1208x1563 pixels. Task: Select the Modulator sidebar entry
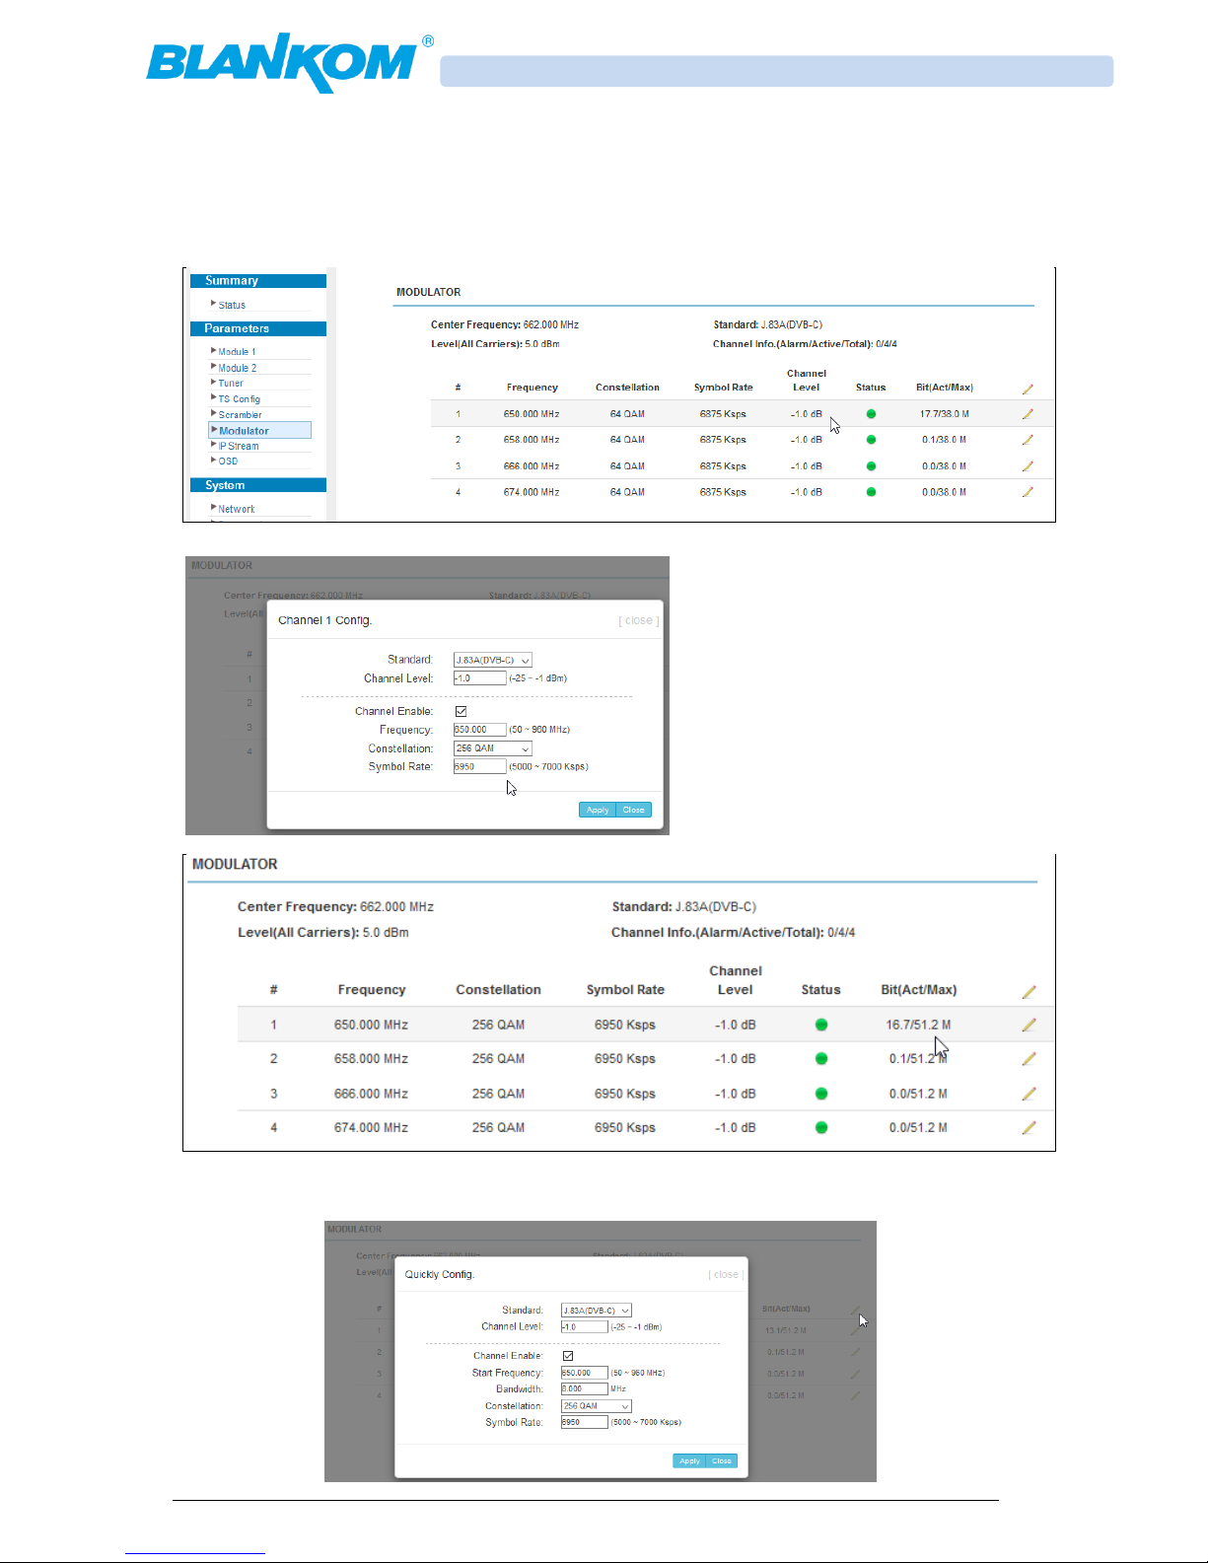(x=260, y=431)
